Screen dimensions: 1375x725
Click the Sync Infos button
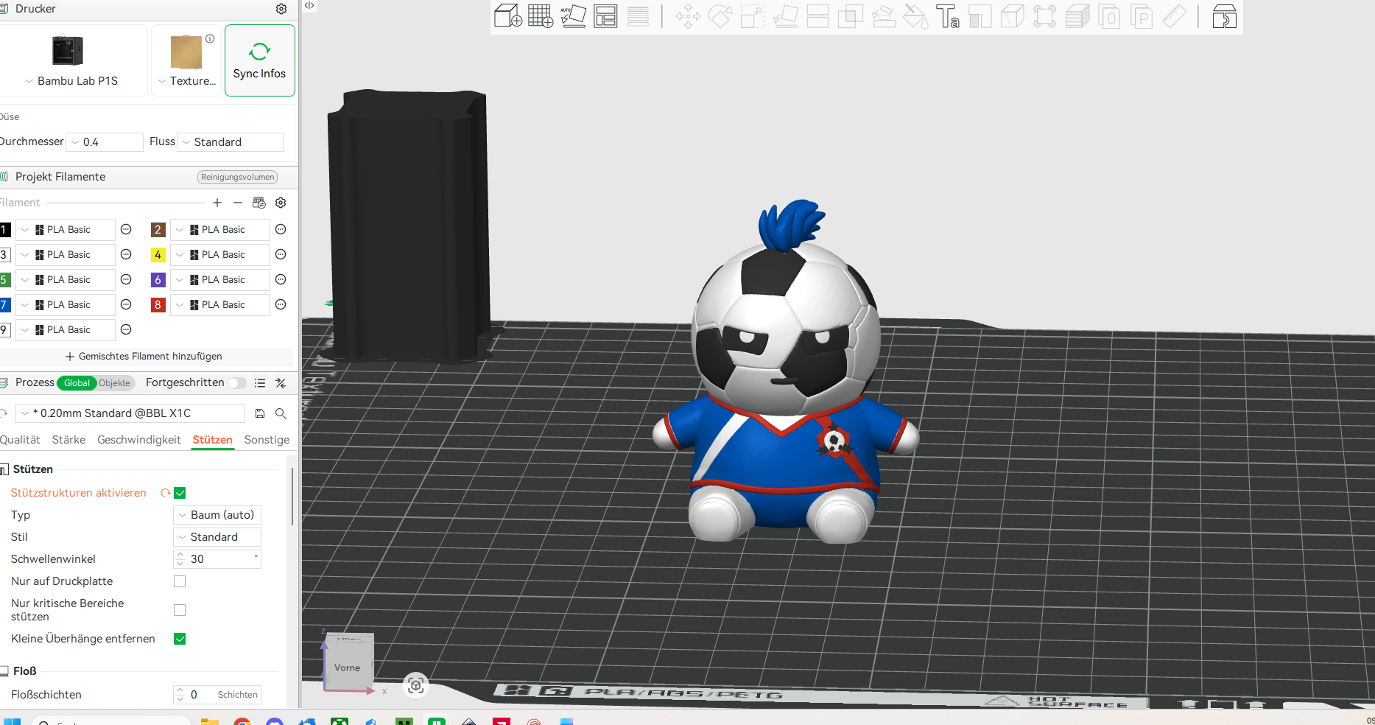point(260,60)
